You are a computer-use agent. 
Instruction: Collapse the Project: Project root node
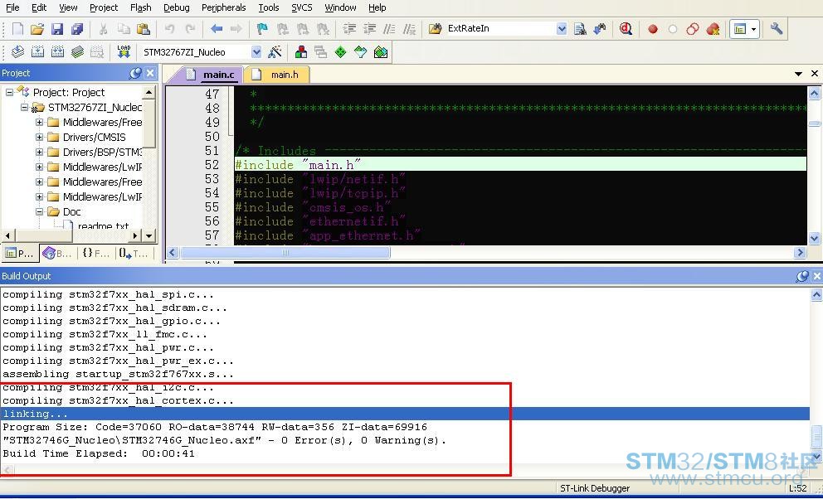coord(9,92)
